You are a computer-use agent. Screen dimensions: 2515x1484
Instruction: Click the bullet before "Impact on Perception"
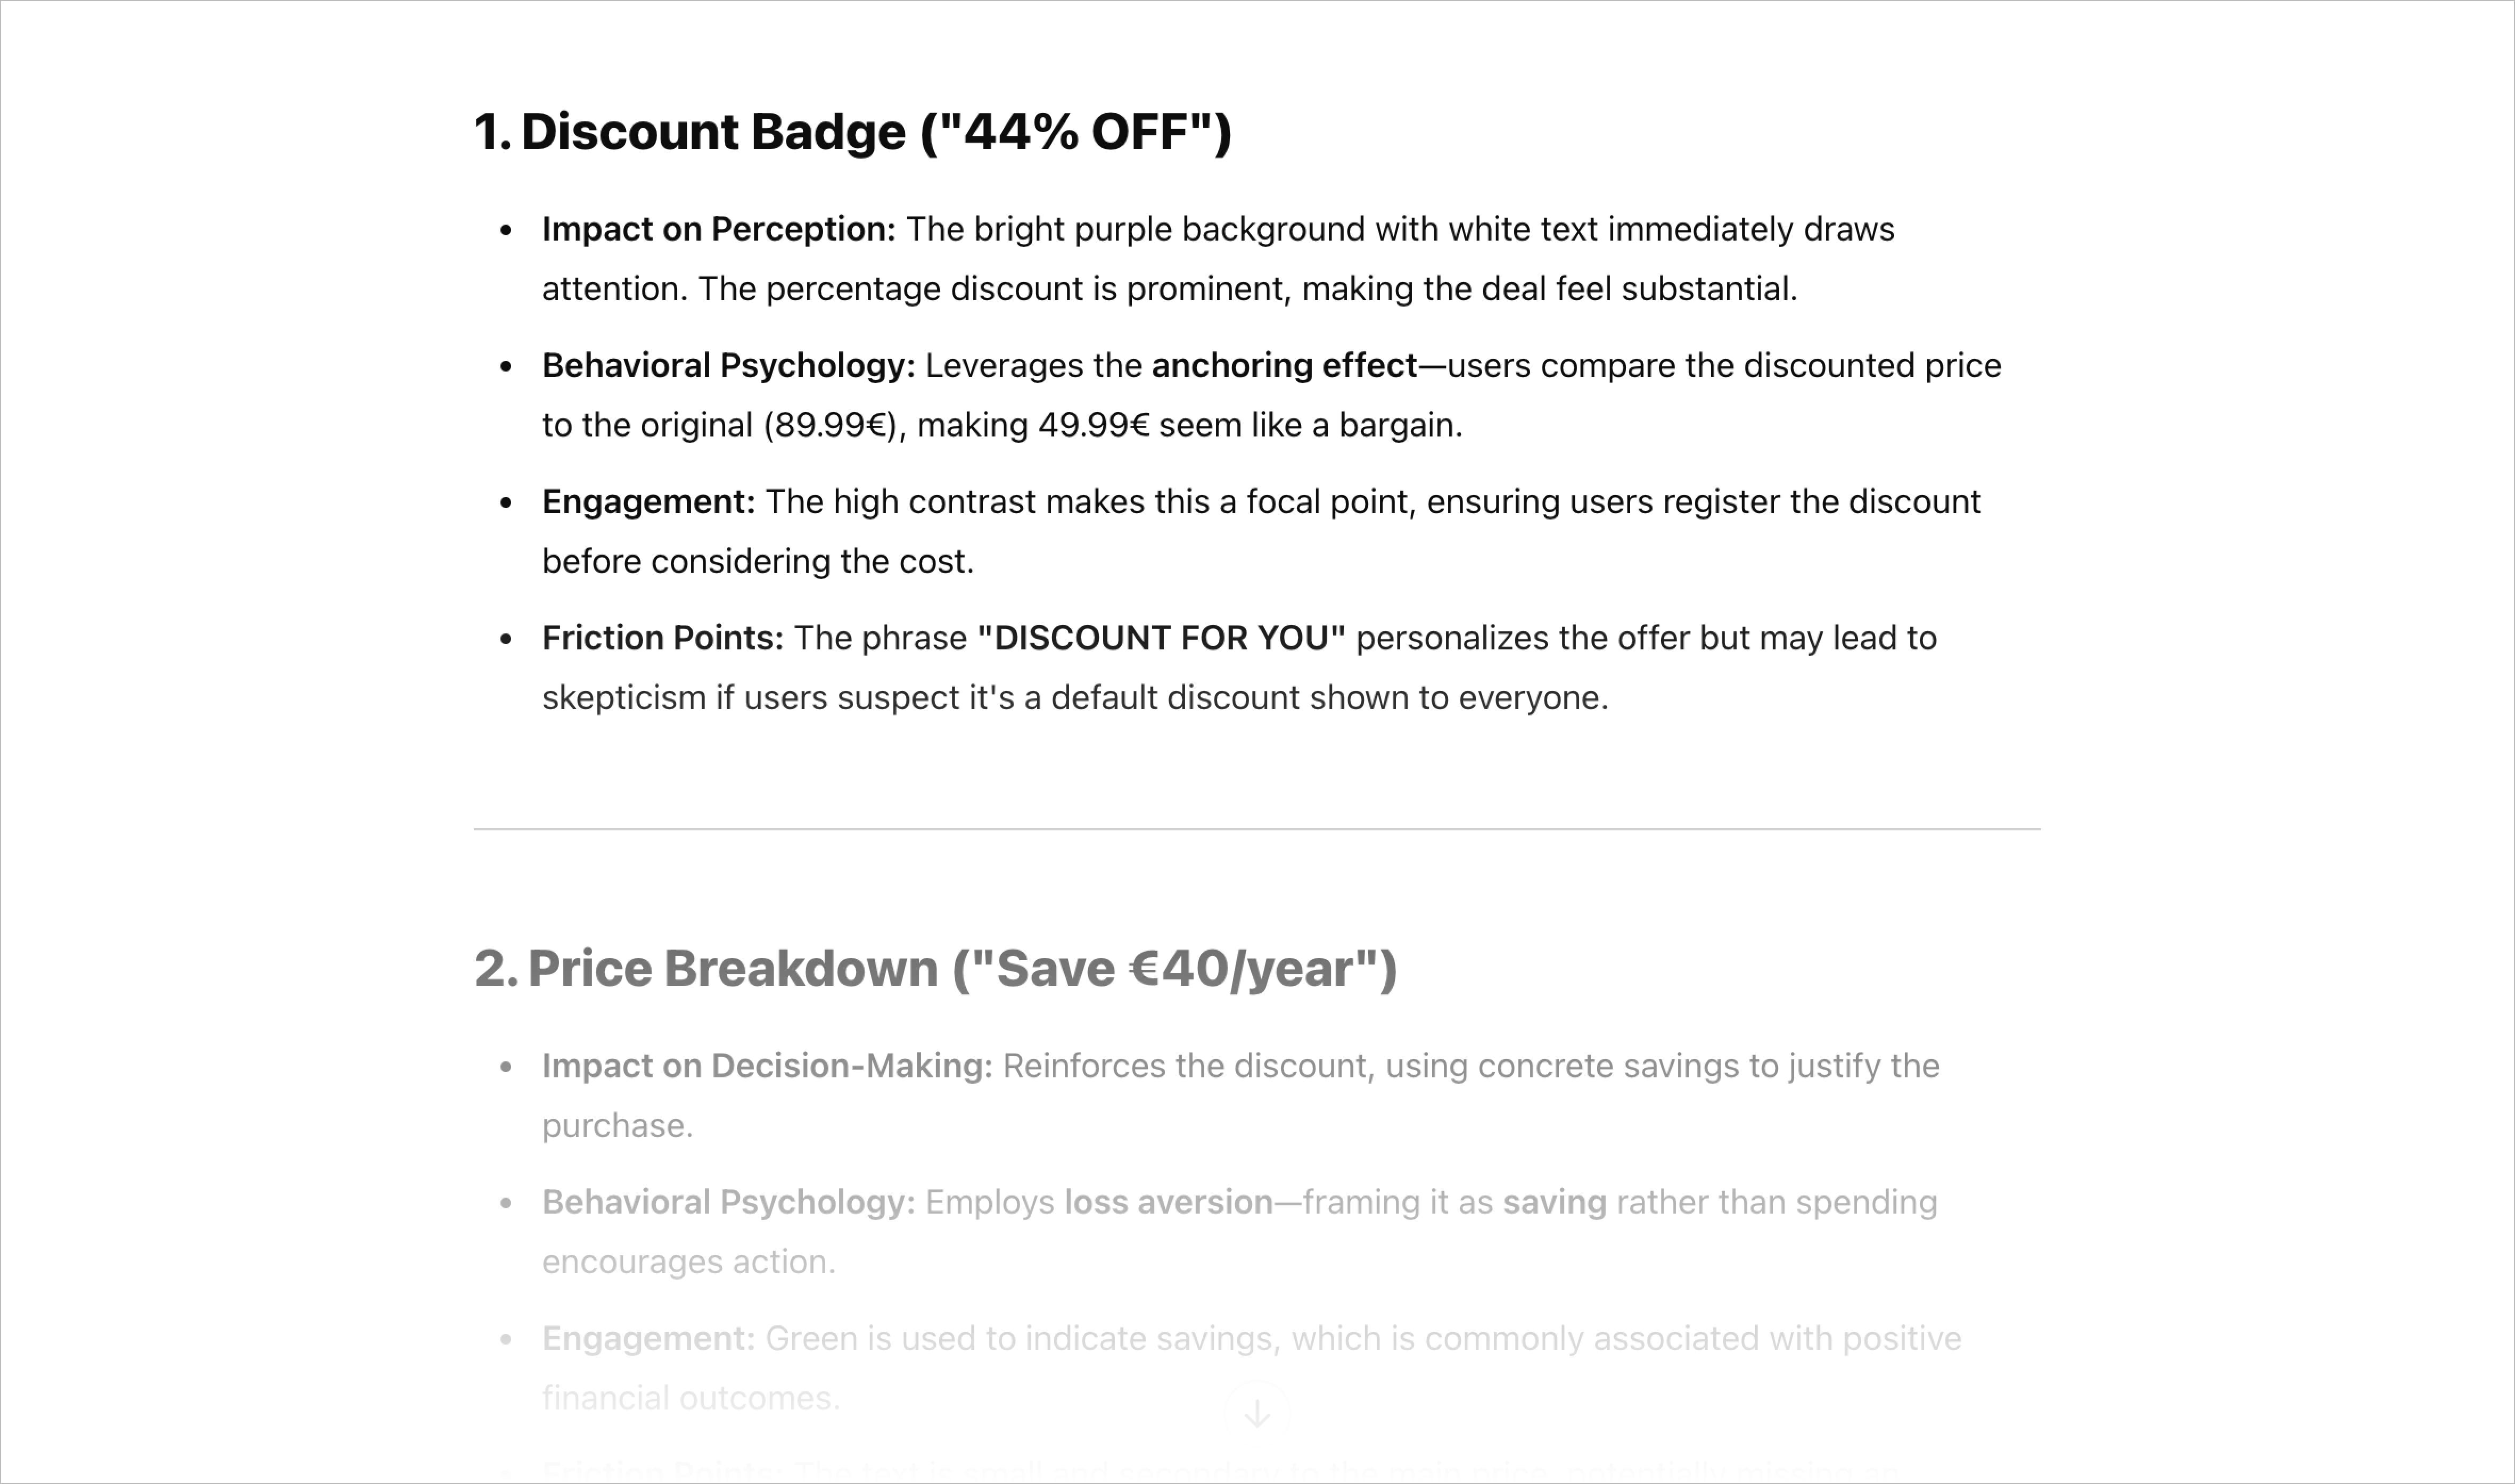tap(506, 230)
